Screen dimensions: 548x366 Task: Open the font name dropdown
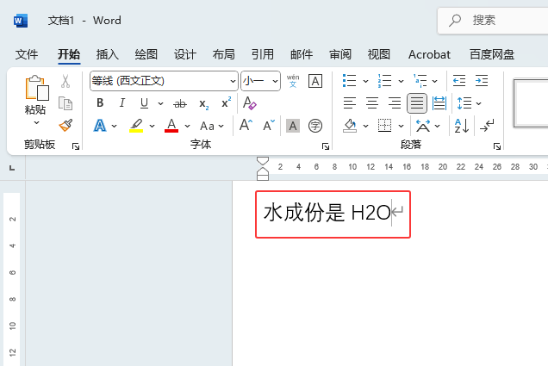coord(234,81)
